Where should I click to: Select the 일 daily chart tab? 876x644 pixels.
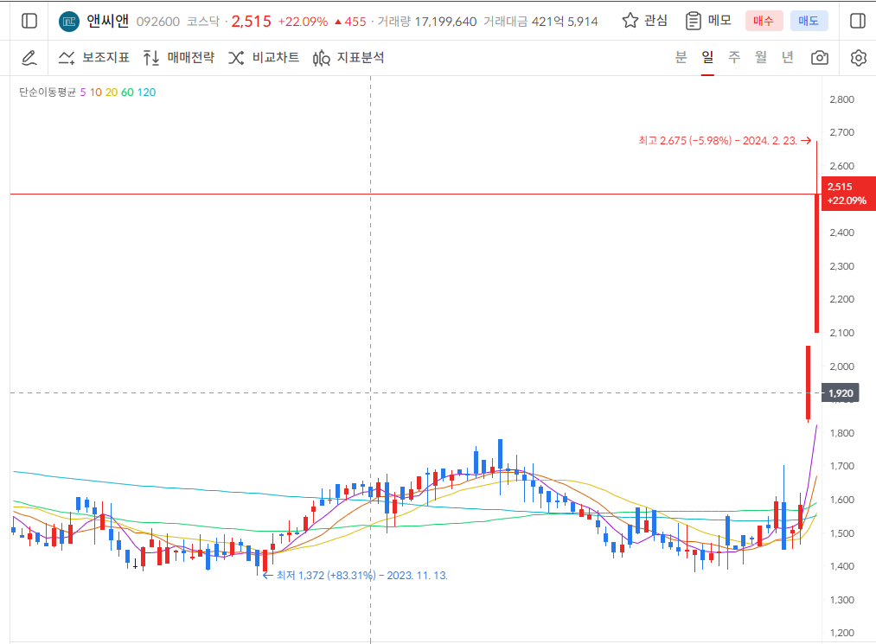coord(707,57)
